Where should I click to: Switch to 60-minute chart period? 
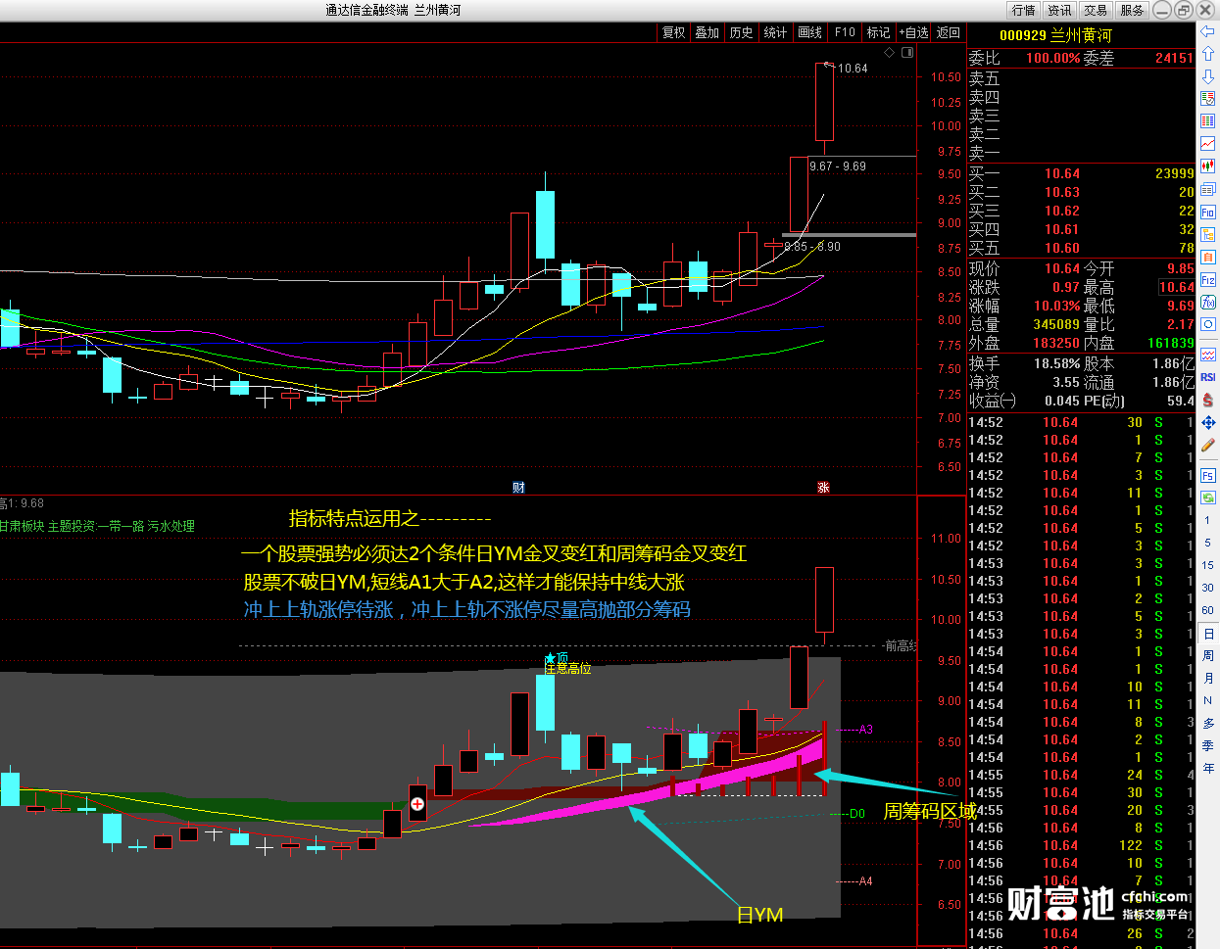1208,610
